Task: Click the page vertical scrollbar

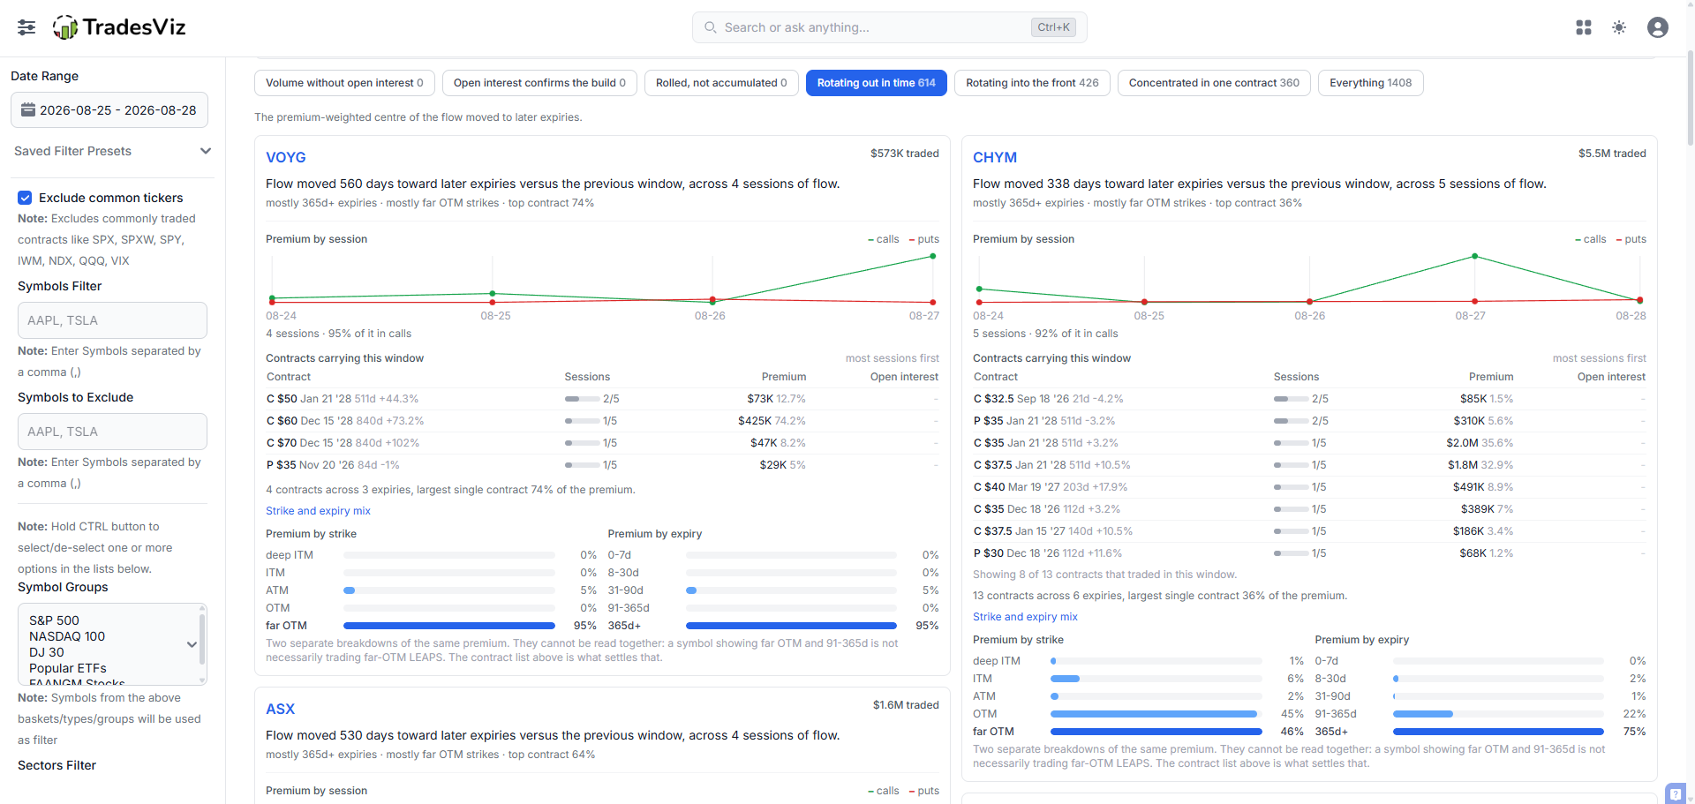Action: click(1690, 97)
